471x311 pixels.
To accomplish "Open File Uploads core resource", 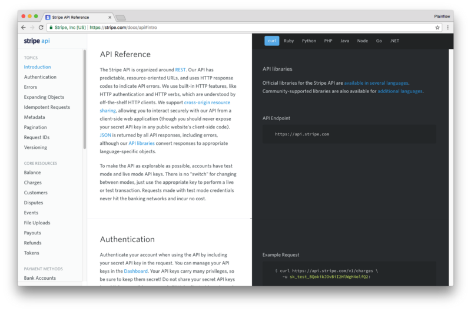I will point(37,223).
